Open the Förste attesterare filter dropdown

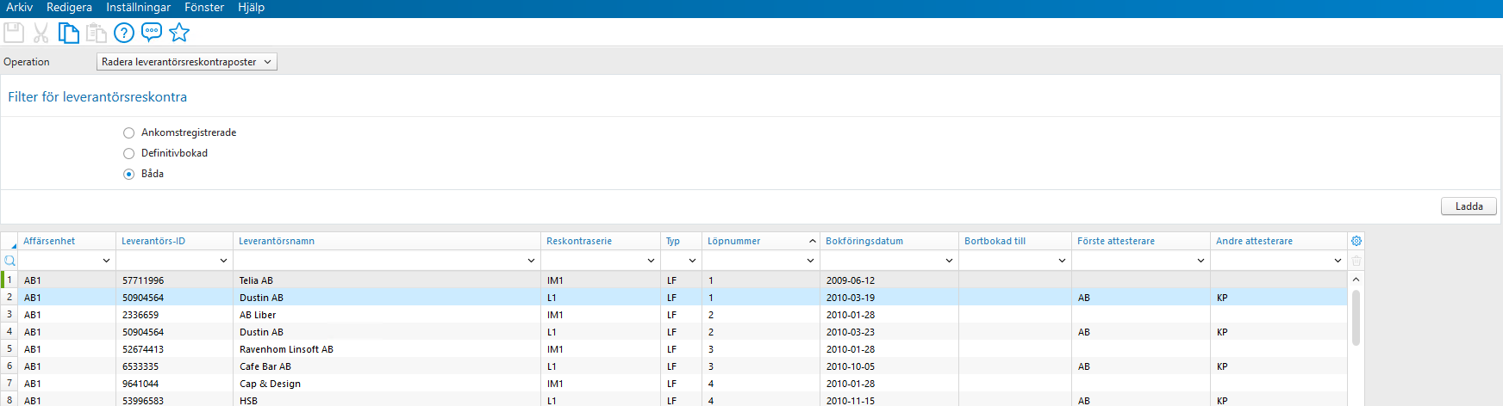[1201, 261]
